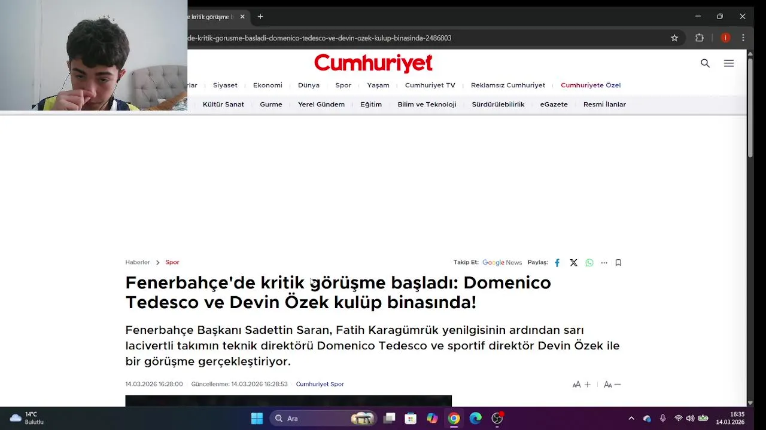
Task: Open the Windows Start menu
Action: tap(257, 419)
